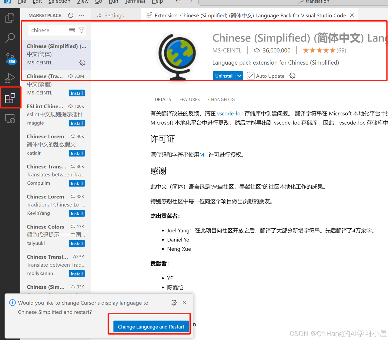Install Chinese Translation by Compulim
The image size is (388, 340).
pos(77,183)
